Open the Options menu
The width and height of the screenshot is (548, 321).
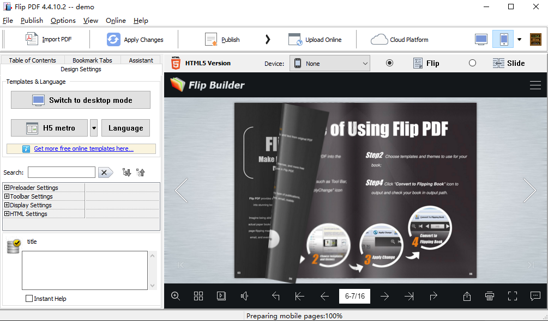click(x=63, y=21)
